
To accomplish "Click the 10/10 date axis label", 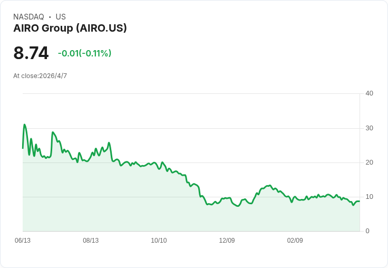I will [159, 241].
